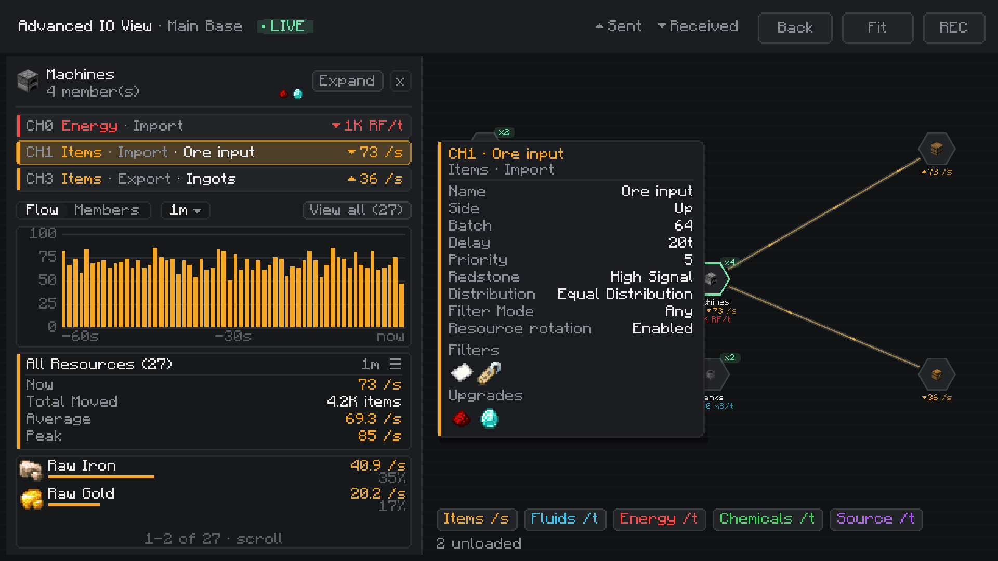Select the Raw Iron resource icon
The width and height of the screenshot is (998, 561).
[31, 470]
